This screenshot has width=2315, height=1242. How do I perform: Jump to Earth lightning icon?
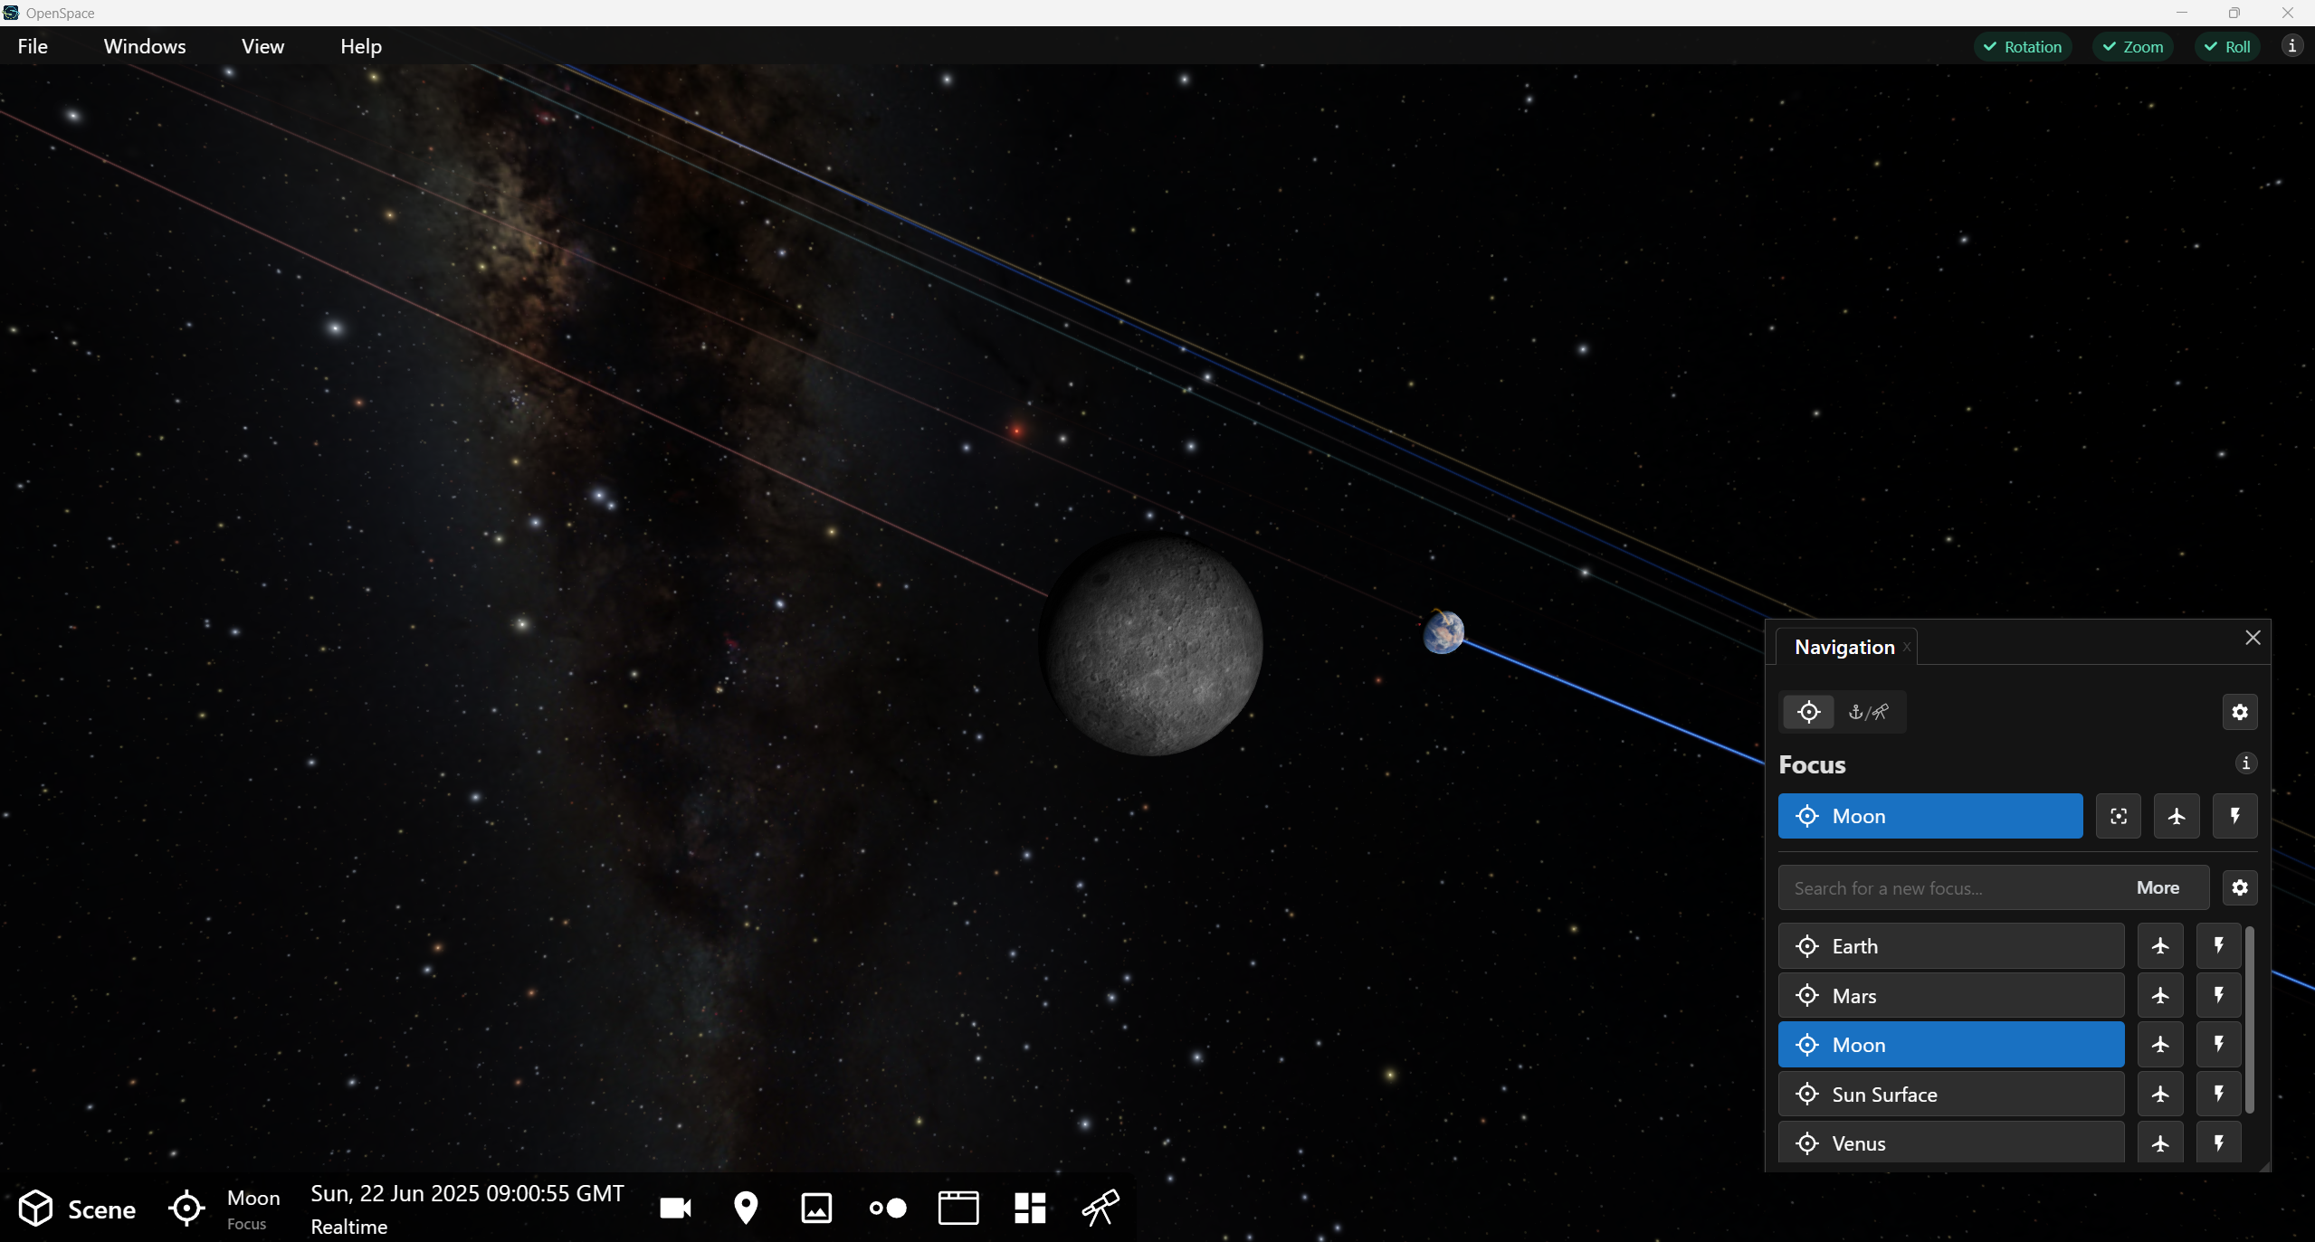click(x=2218, y=946)
